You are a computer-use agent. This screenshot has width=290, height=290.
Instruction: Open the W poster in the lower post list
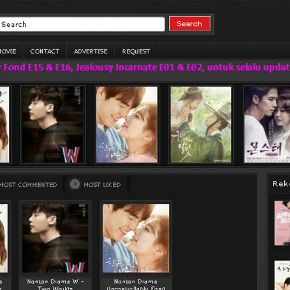coord(55,238)
